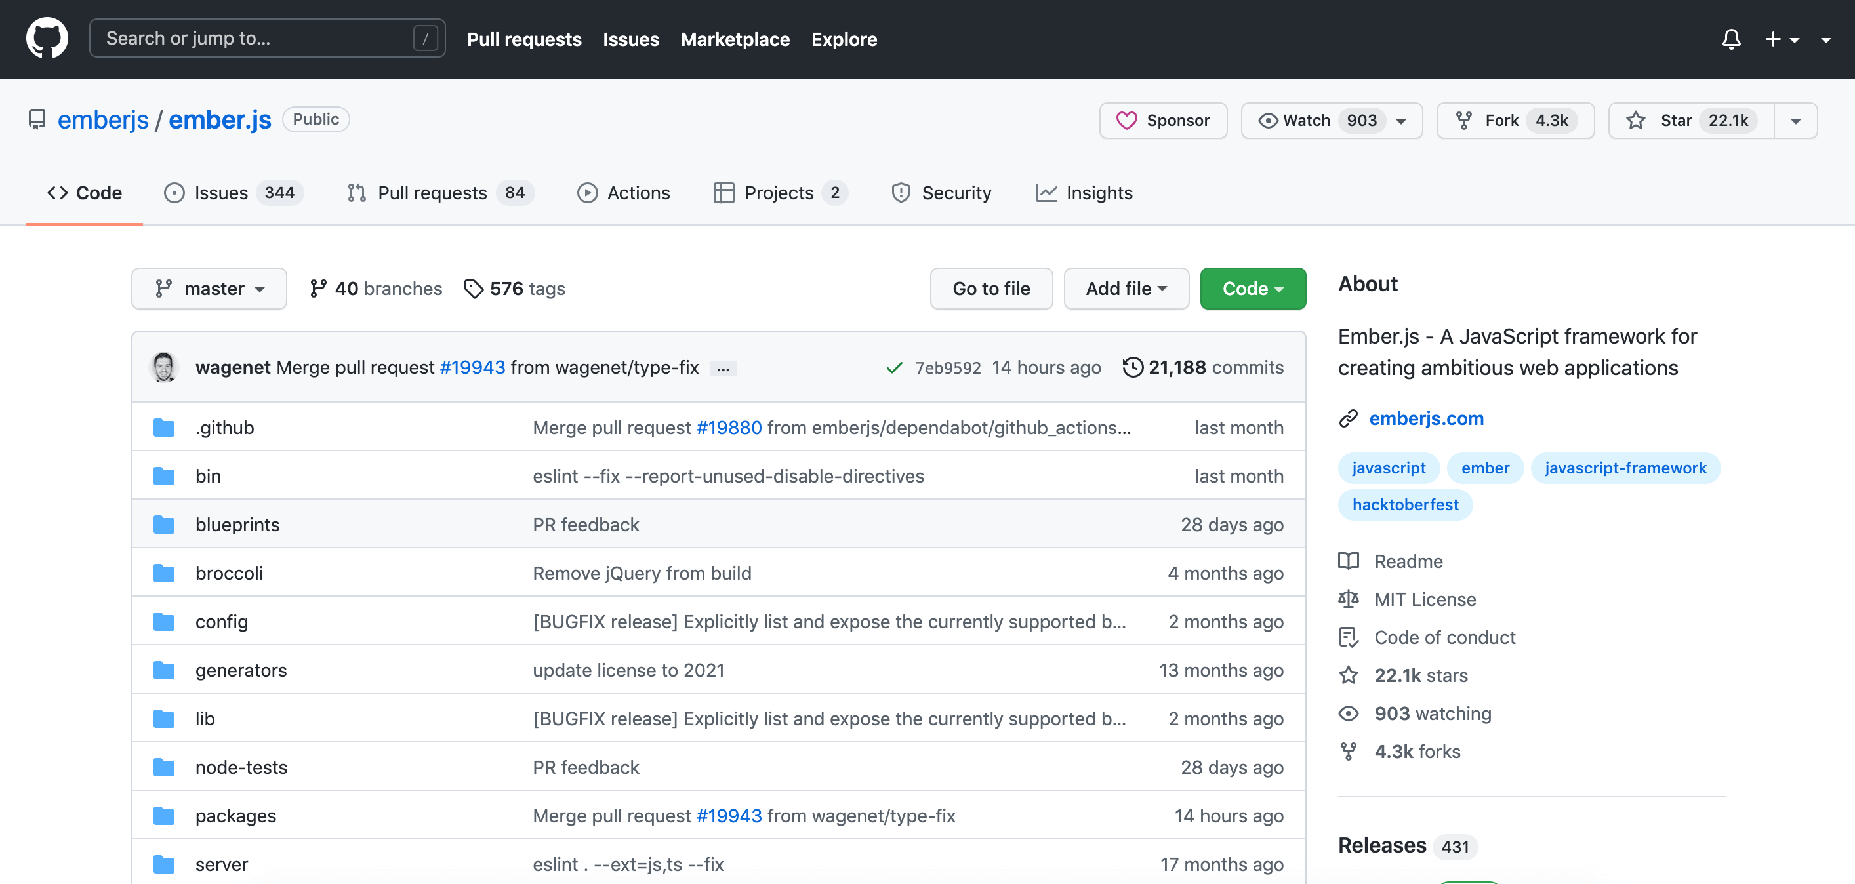Image resolution: width=1855 pixels, height=884 pixels.
Task: Open the emberjs organization link
Action: coord(103,119)
